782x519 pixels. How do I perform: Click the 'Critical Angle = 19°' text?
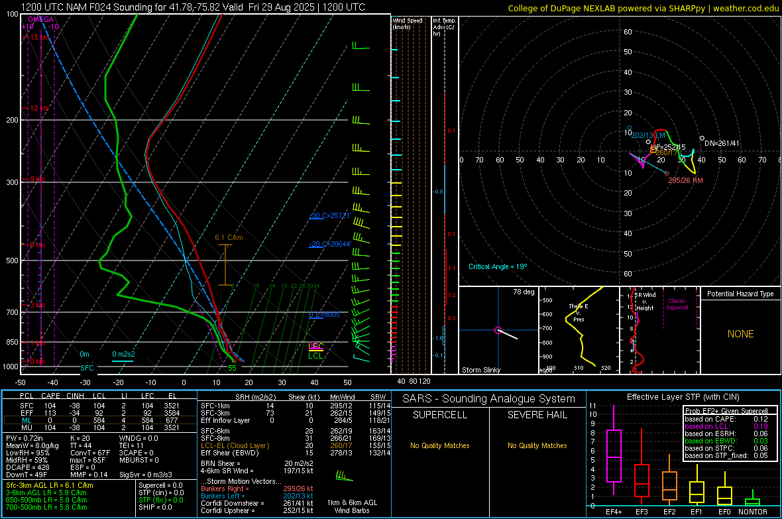[x=497, y=266]
